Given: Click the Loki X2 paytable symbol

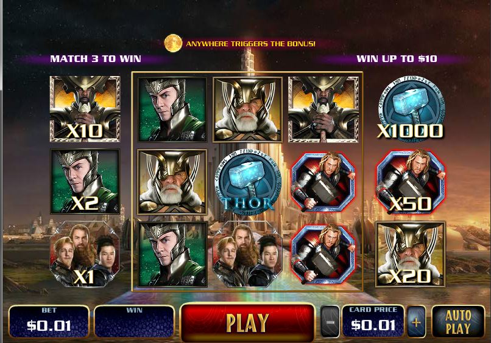Looking at the screenshot, I should (x=85, y=182).
